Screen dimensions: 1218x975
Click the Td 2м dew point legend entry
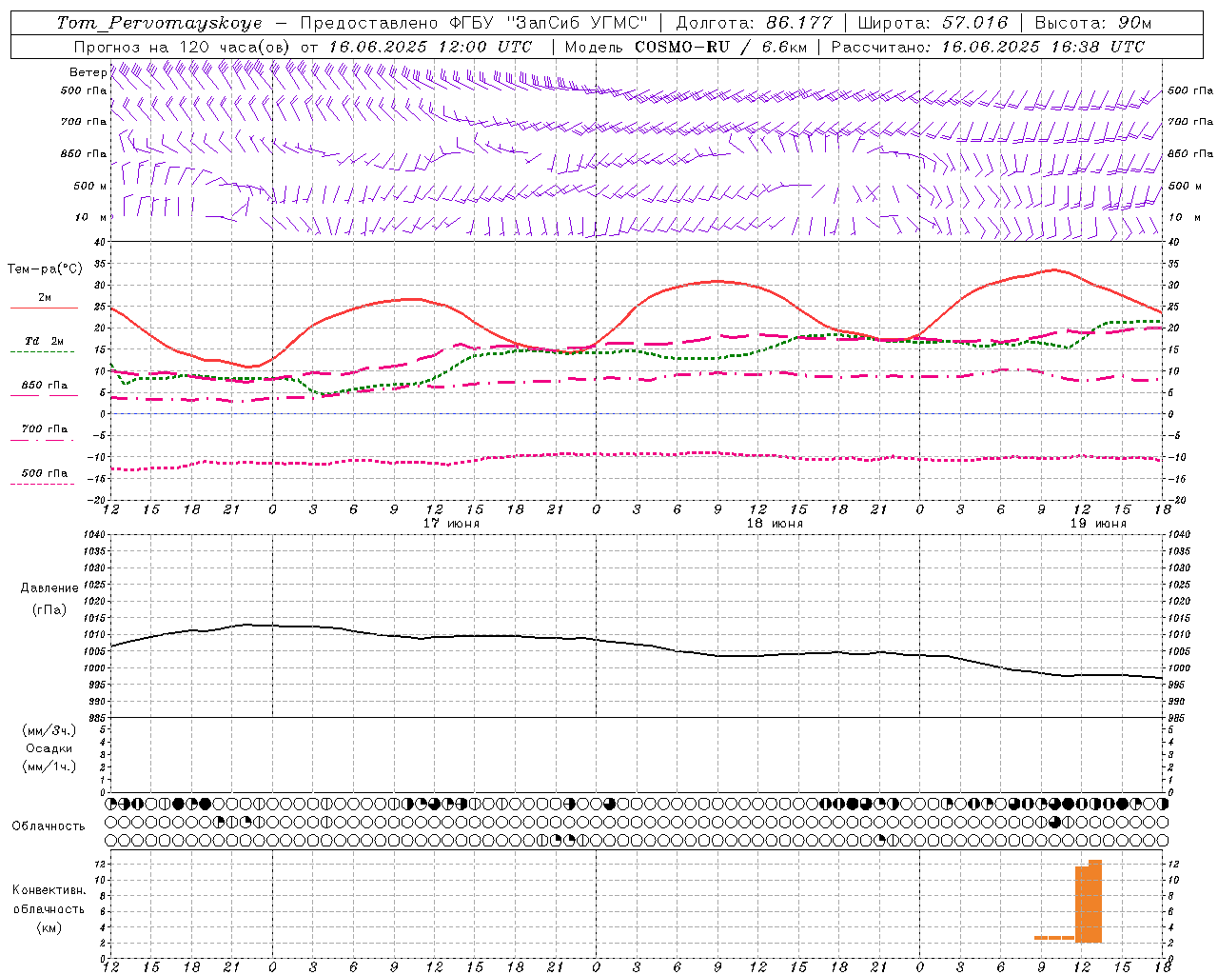pyautogui.click(x=44, y=341)
